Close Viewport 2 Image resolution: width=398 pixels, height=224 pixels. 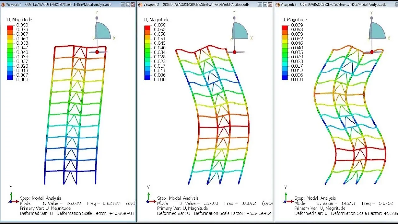point(270,5)
